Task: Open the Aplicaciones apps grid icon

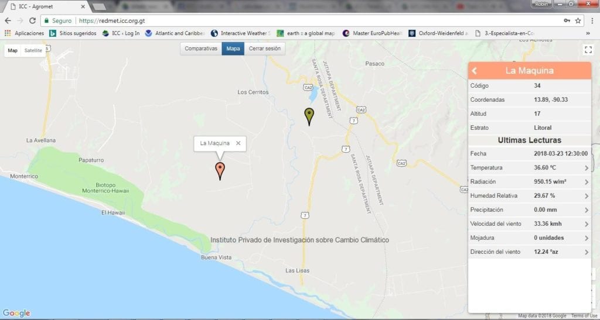Action: pos(8,33)
